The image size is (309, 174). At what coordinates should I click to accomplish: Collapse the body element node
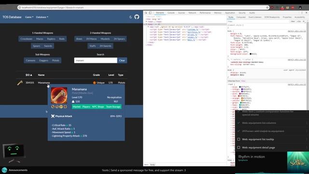pos(146,24)
